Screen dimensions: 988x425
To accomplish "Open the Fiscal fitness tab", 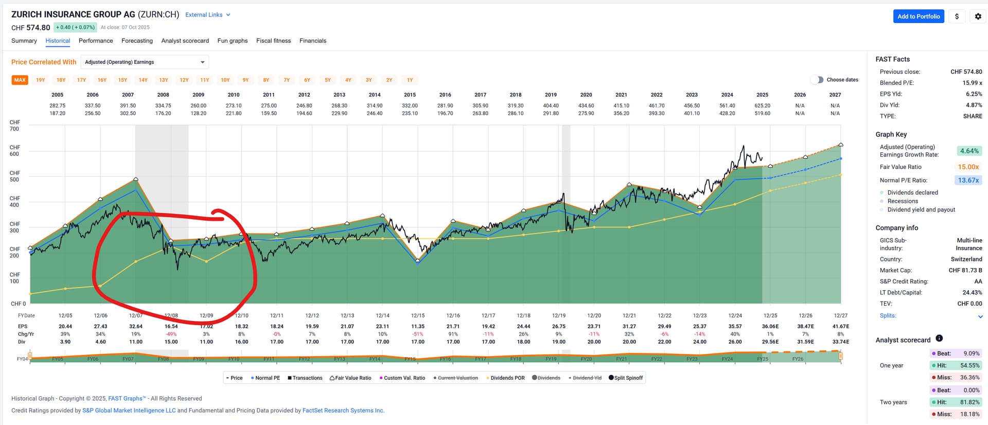I will pos(273,41).
